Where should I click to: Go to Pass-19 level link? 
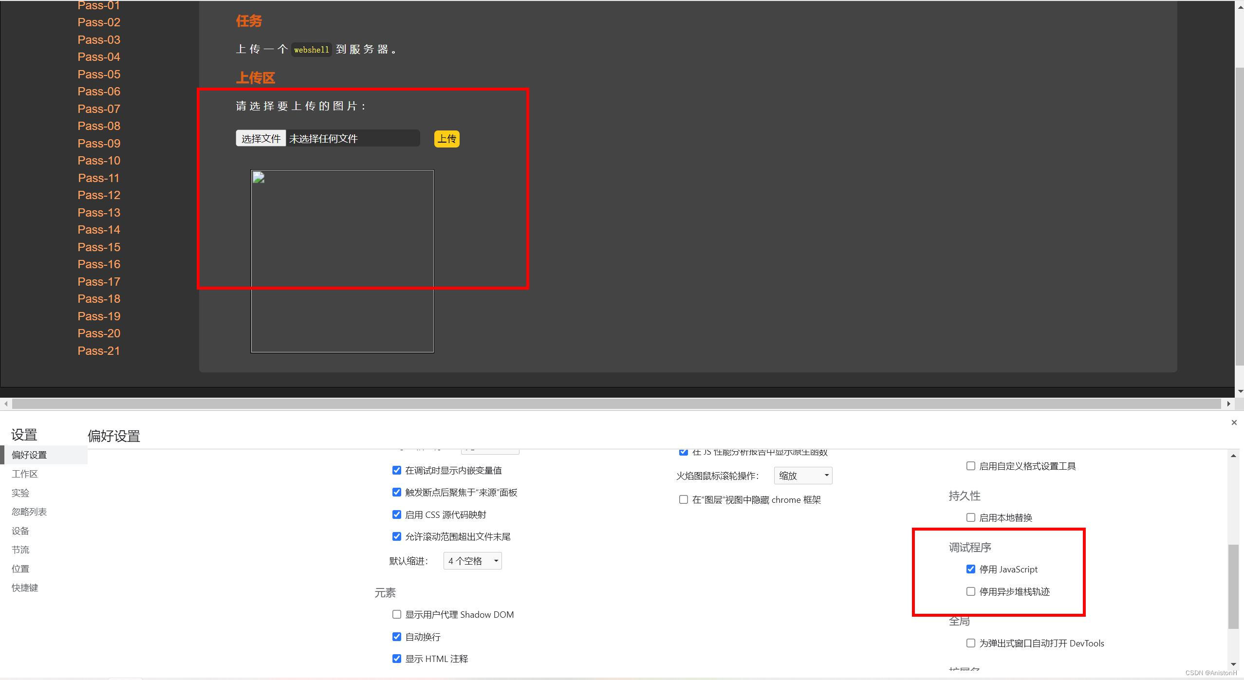click(x=99, y=316)
